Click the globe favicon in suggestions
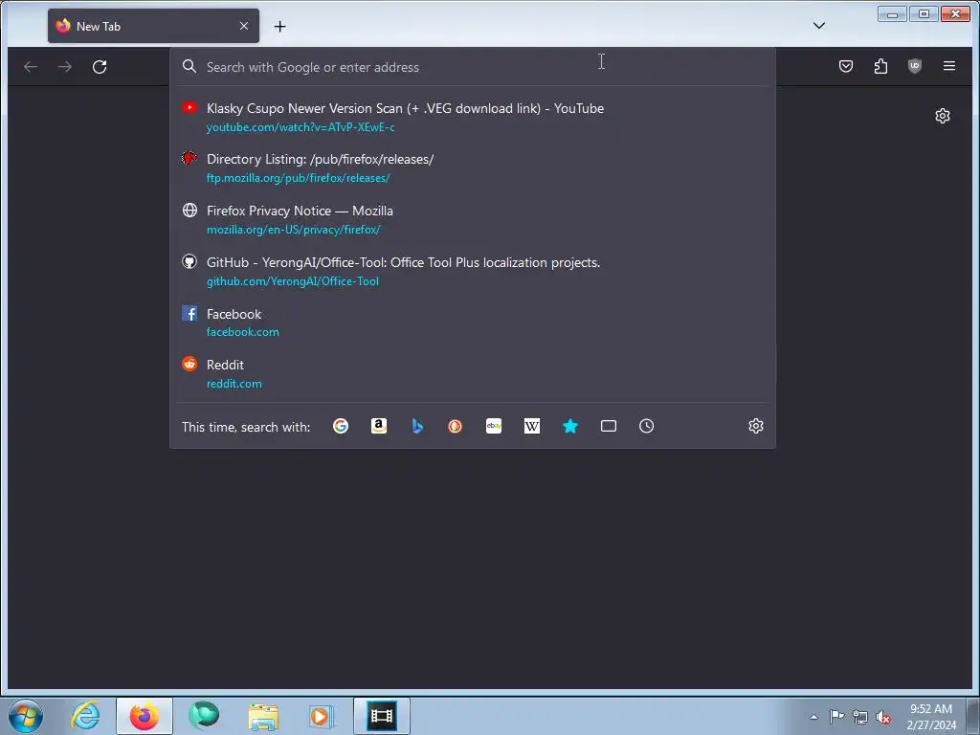This screenshot has width=980, height=735. click(189, 210)
